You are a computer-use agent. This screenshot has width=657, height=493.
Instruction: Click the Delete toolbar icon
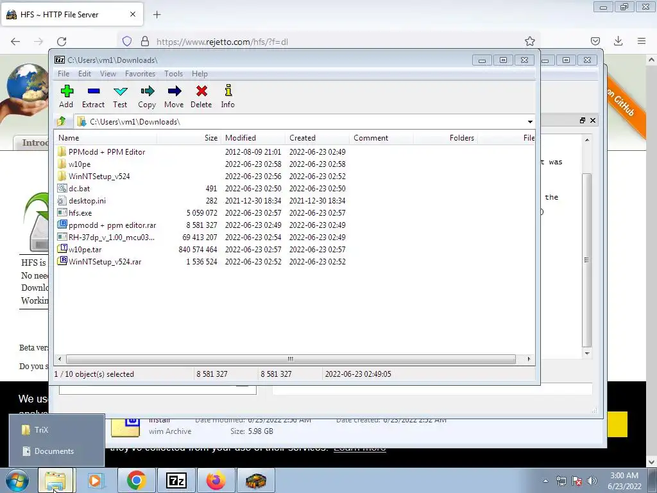click(x=201, y=96)
